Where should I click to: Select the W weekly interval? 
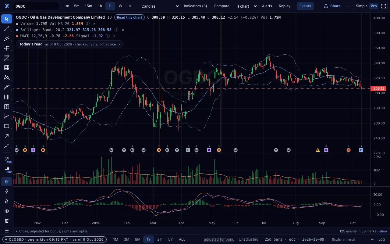[x=120, y=6]
